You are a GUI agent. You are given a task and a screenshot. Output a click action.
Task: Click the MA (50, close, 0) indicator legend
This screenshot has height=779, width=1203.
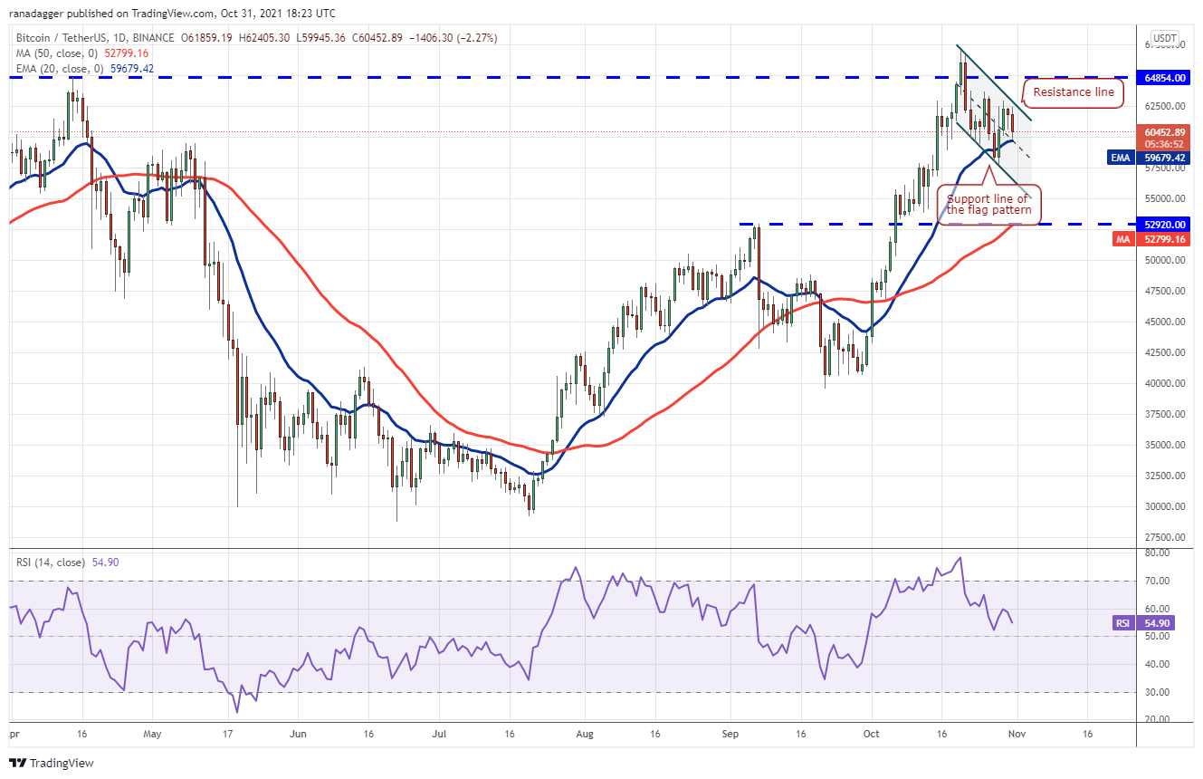click(x=54, y=53)
